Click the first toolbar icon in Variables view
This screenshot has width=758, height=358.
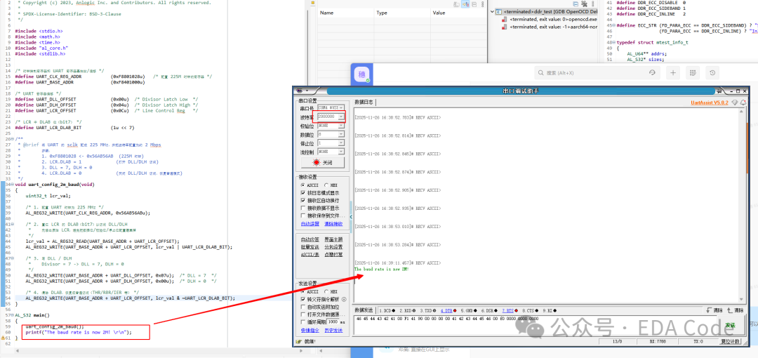coord(456,4)
